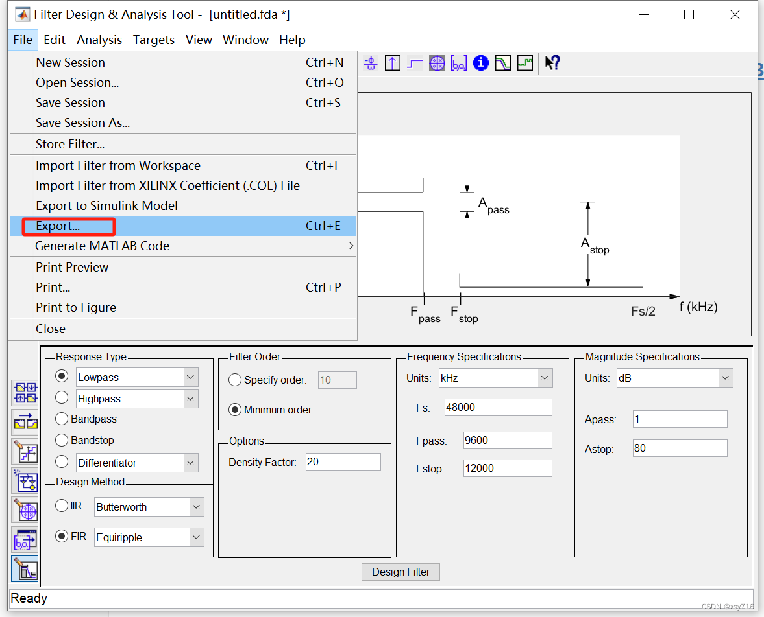Open the View menu
This screenshot has height=617, width=764.
[199, 40]
